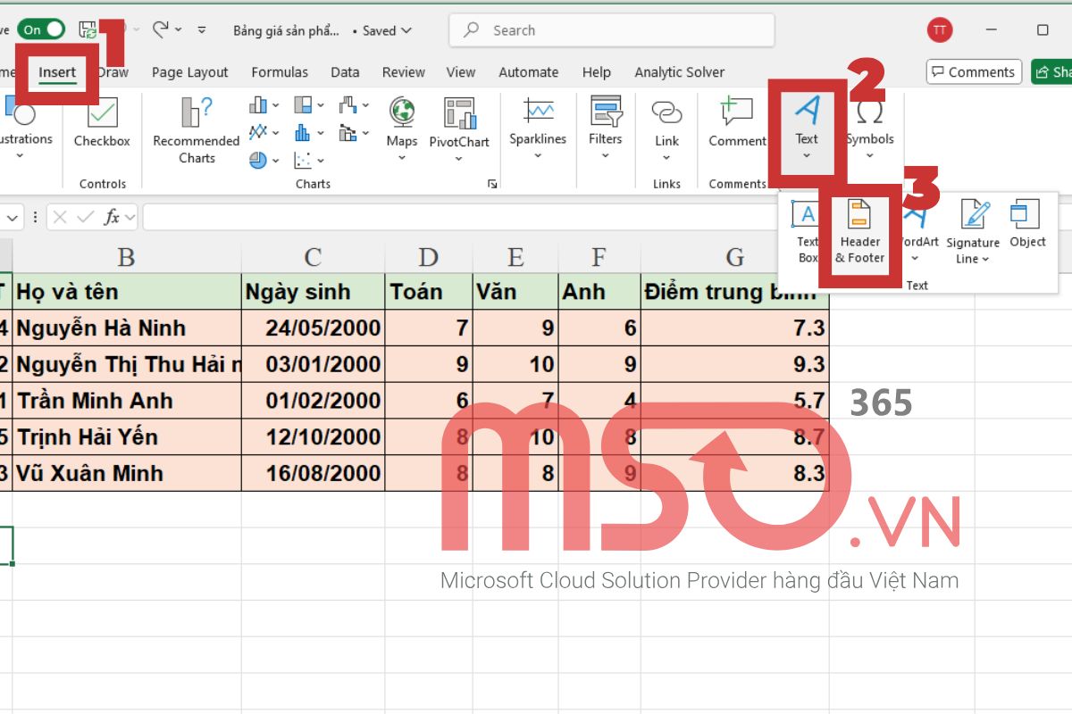The height and width of the screenshot is (714, 1072).
Task: Insert Line or Area chart icon
Action: pyautogui.click(x=264, y=133)
